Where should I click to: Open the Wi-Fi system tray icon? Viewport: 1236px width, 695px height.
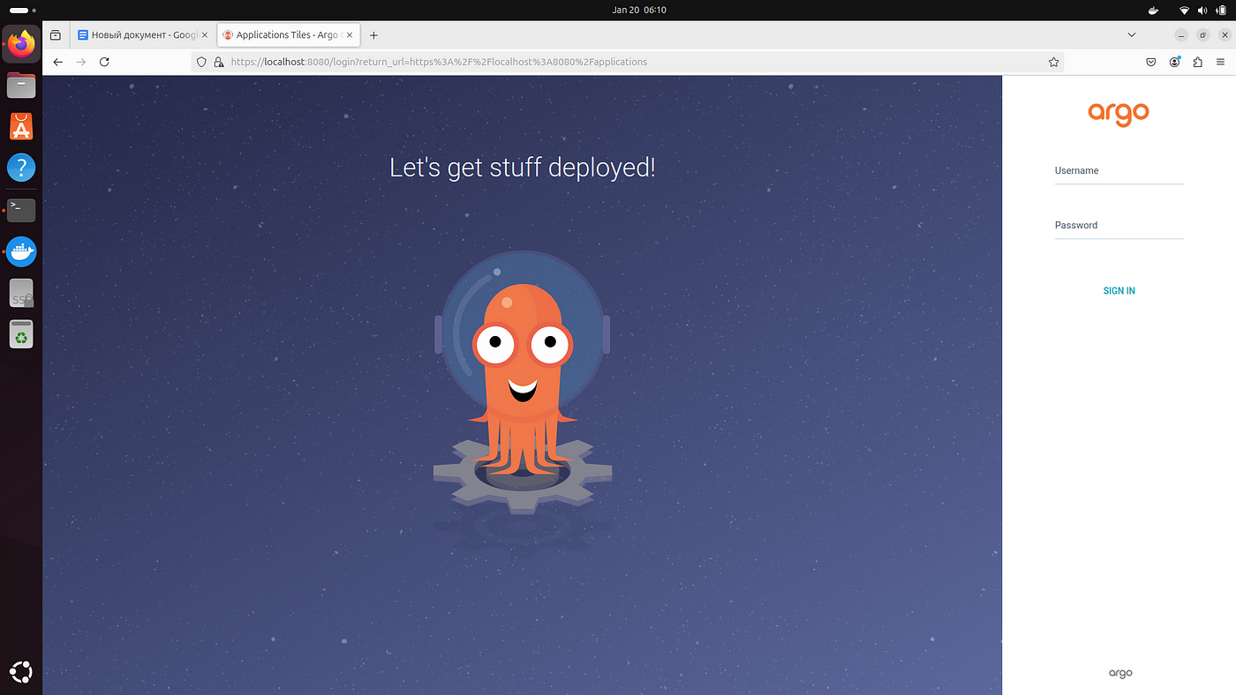(x=1184, y=11)
